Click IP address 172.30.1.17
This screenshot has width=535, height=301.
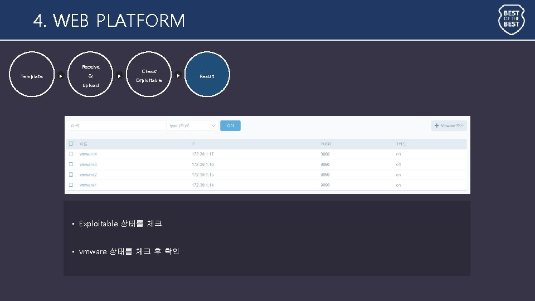tap(203, 154)
